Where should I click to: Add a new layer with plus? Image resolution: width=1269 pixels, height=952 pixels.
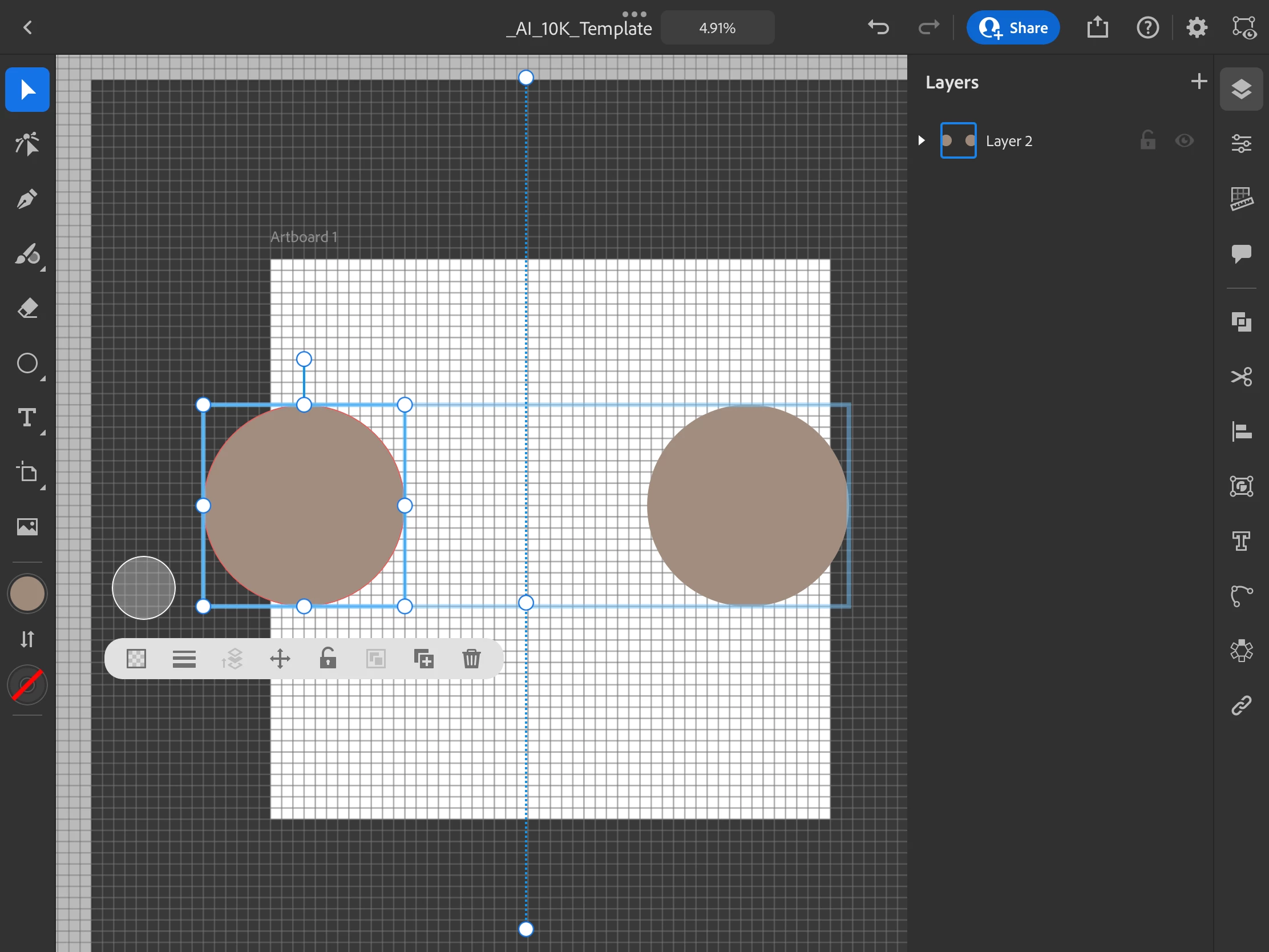click(x=1198, y=82)
